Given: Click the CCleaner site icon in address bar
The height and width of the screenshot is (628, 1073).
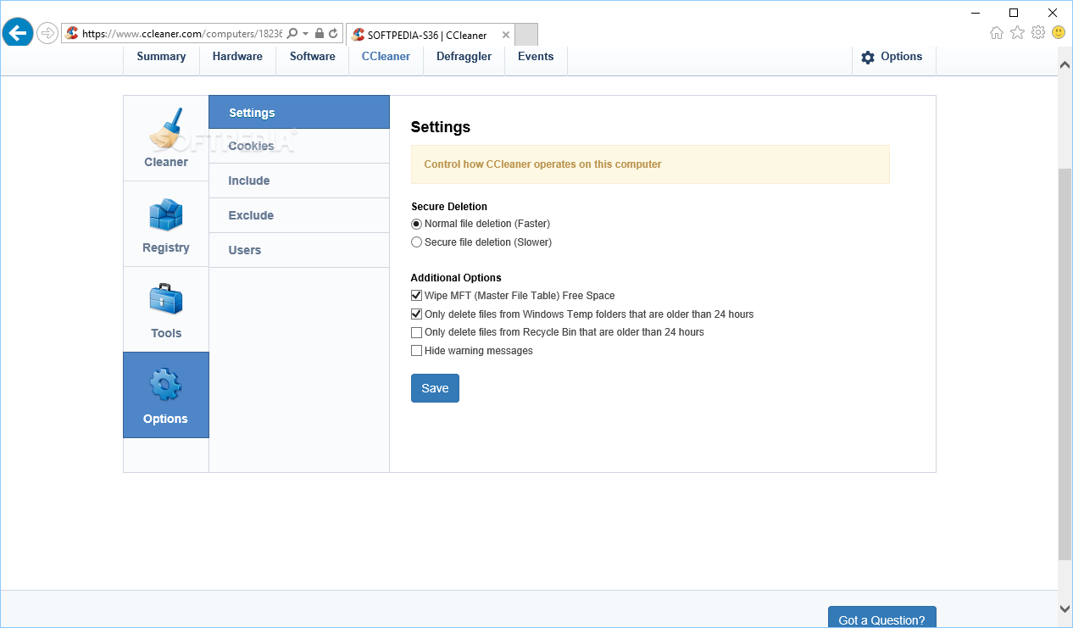Looking at the screenshot, I should click(x=73, y=34).
